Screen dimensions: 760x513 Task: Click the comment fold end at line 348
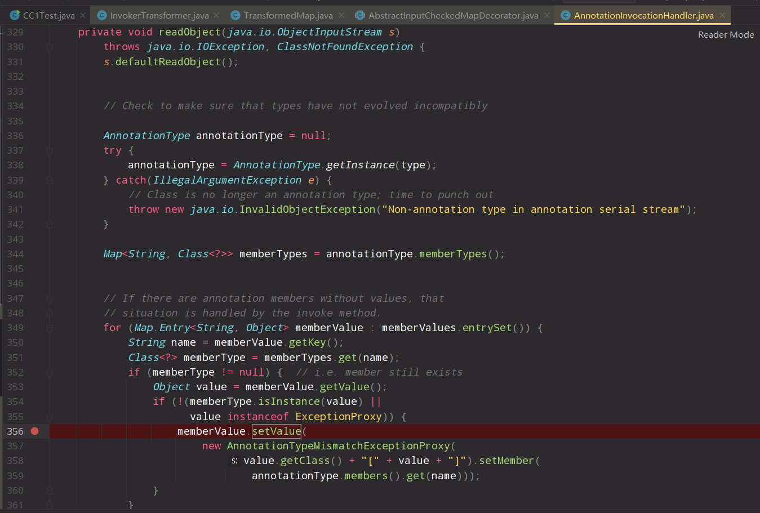pos(50,313)
